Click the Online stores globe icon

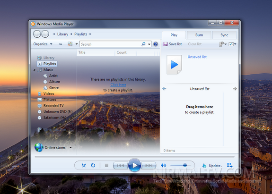(39, 147)
